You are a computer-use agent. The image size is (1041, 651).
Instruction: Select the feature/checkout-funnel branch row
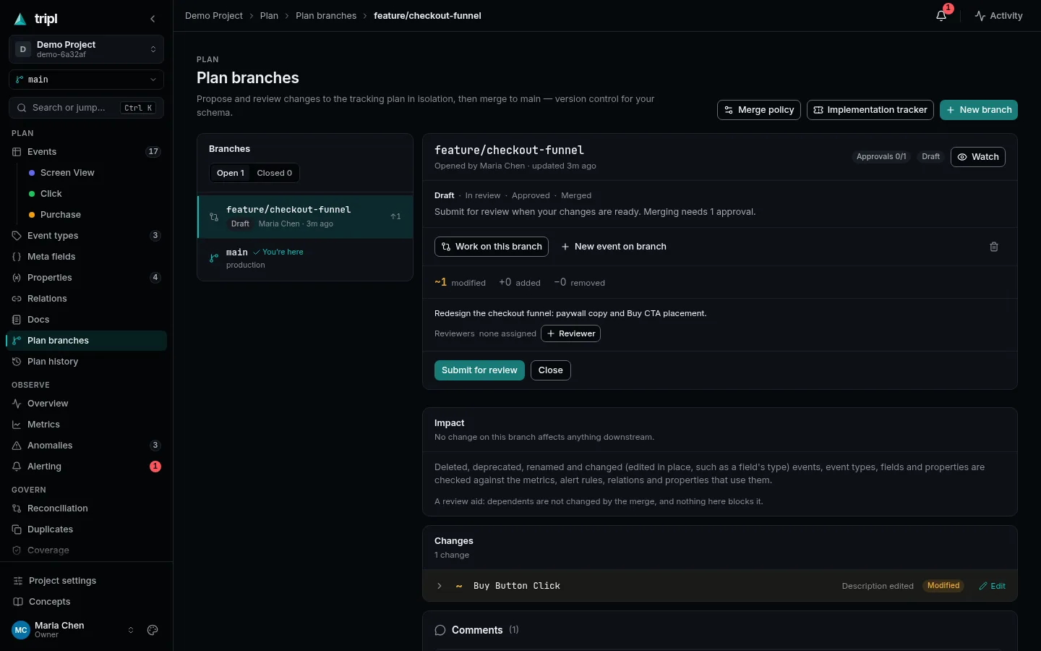[305, 216]
